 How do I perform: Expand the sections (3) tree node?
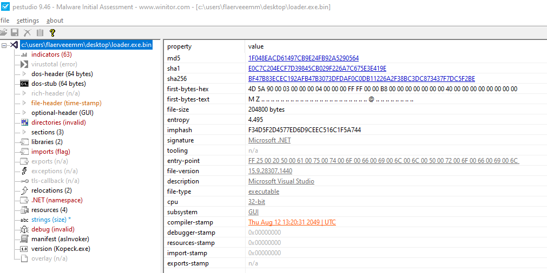[x=24, y=132]
